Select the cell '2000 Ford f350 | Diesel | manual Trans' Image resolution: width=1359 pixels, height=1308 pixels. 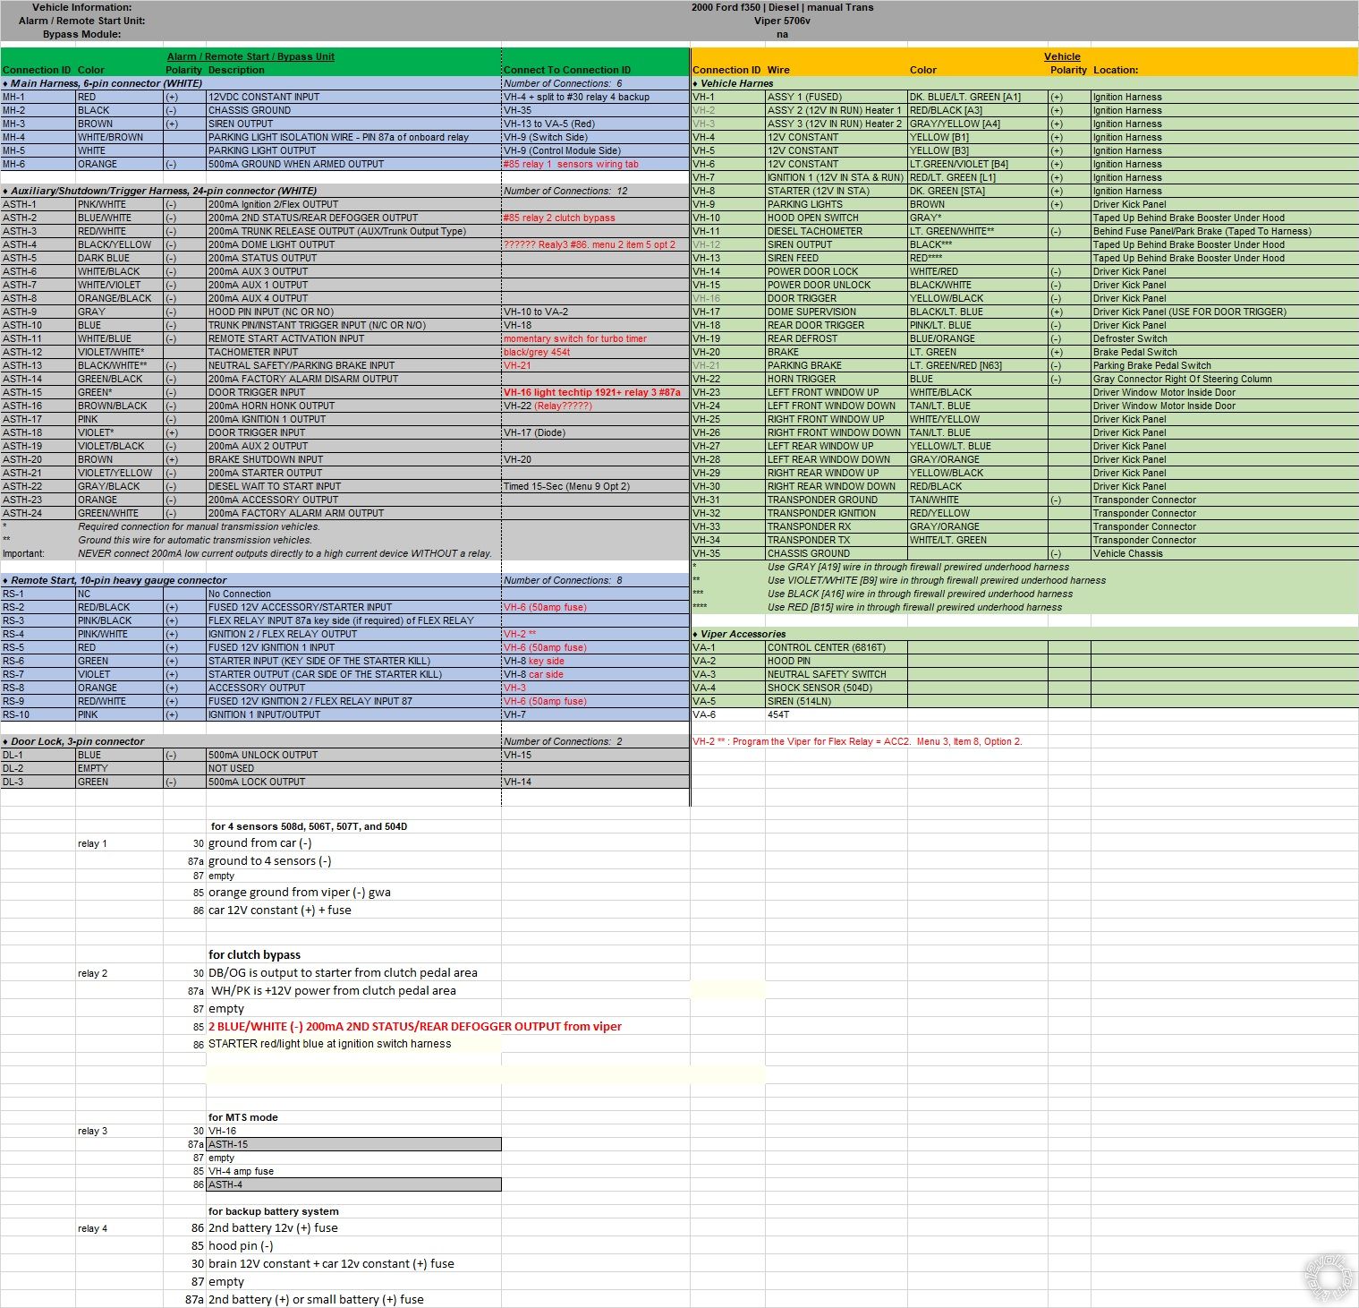point(782,7)
